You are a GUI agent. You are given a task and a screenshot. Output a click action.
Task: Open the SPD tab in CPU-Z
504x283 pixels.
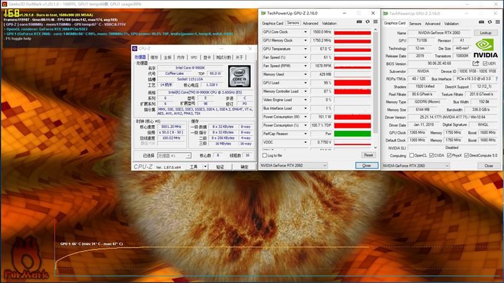tap(193, 57)
